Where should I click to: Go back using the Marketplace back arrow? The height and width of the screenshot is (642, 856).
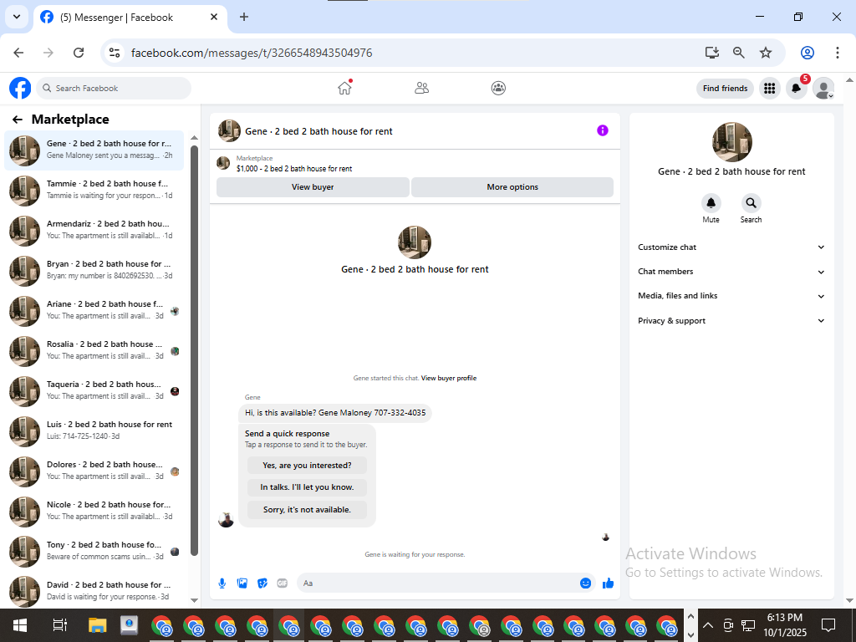coord(18,120)
